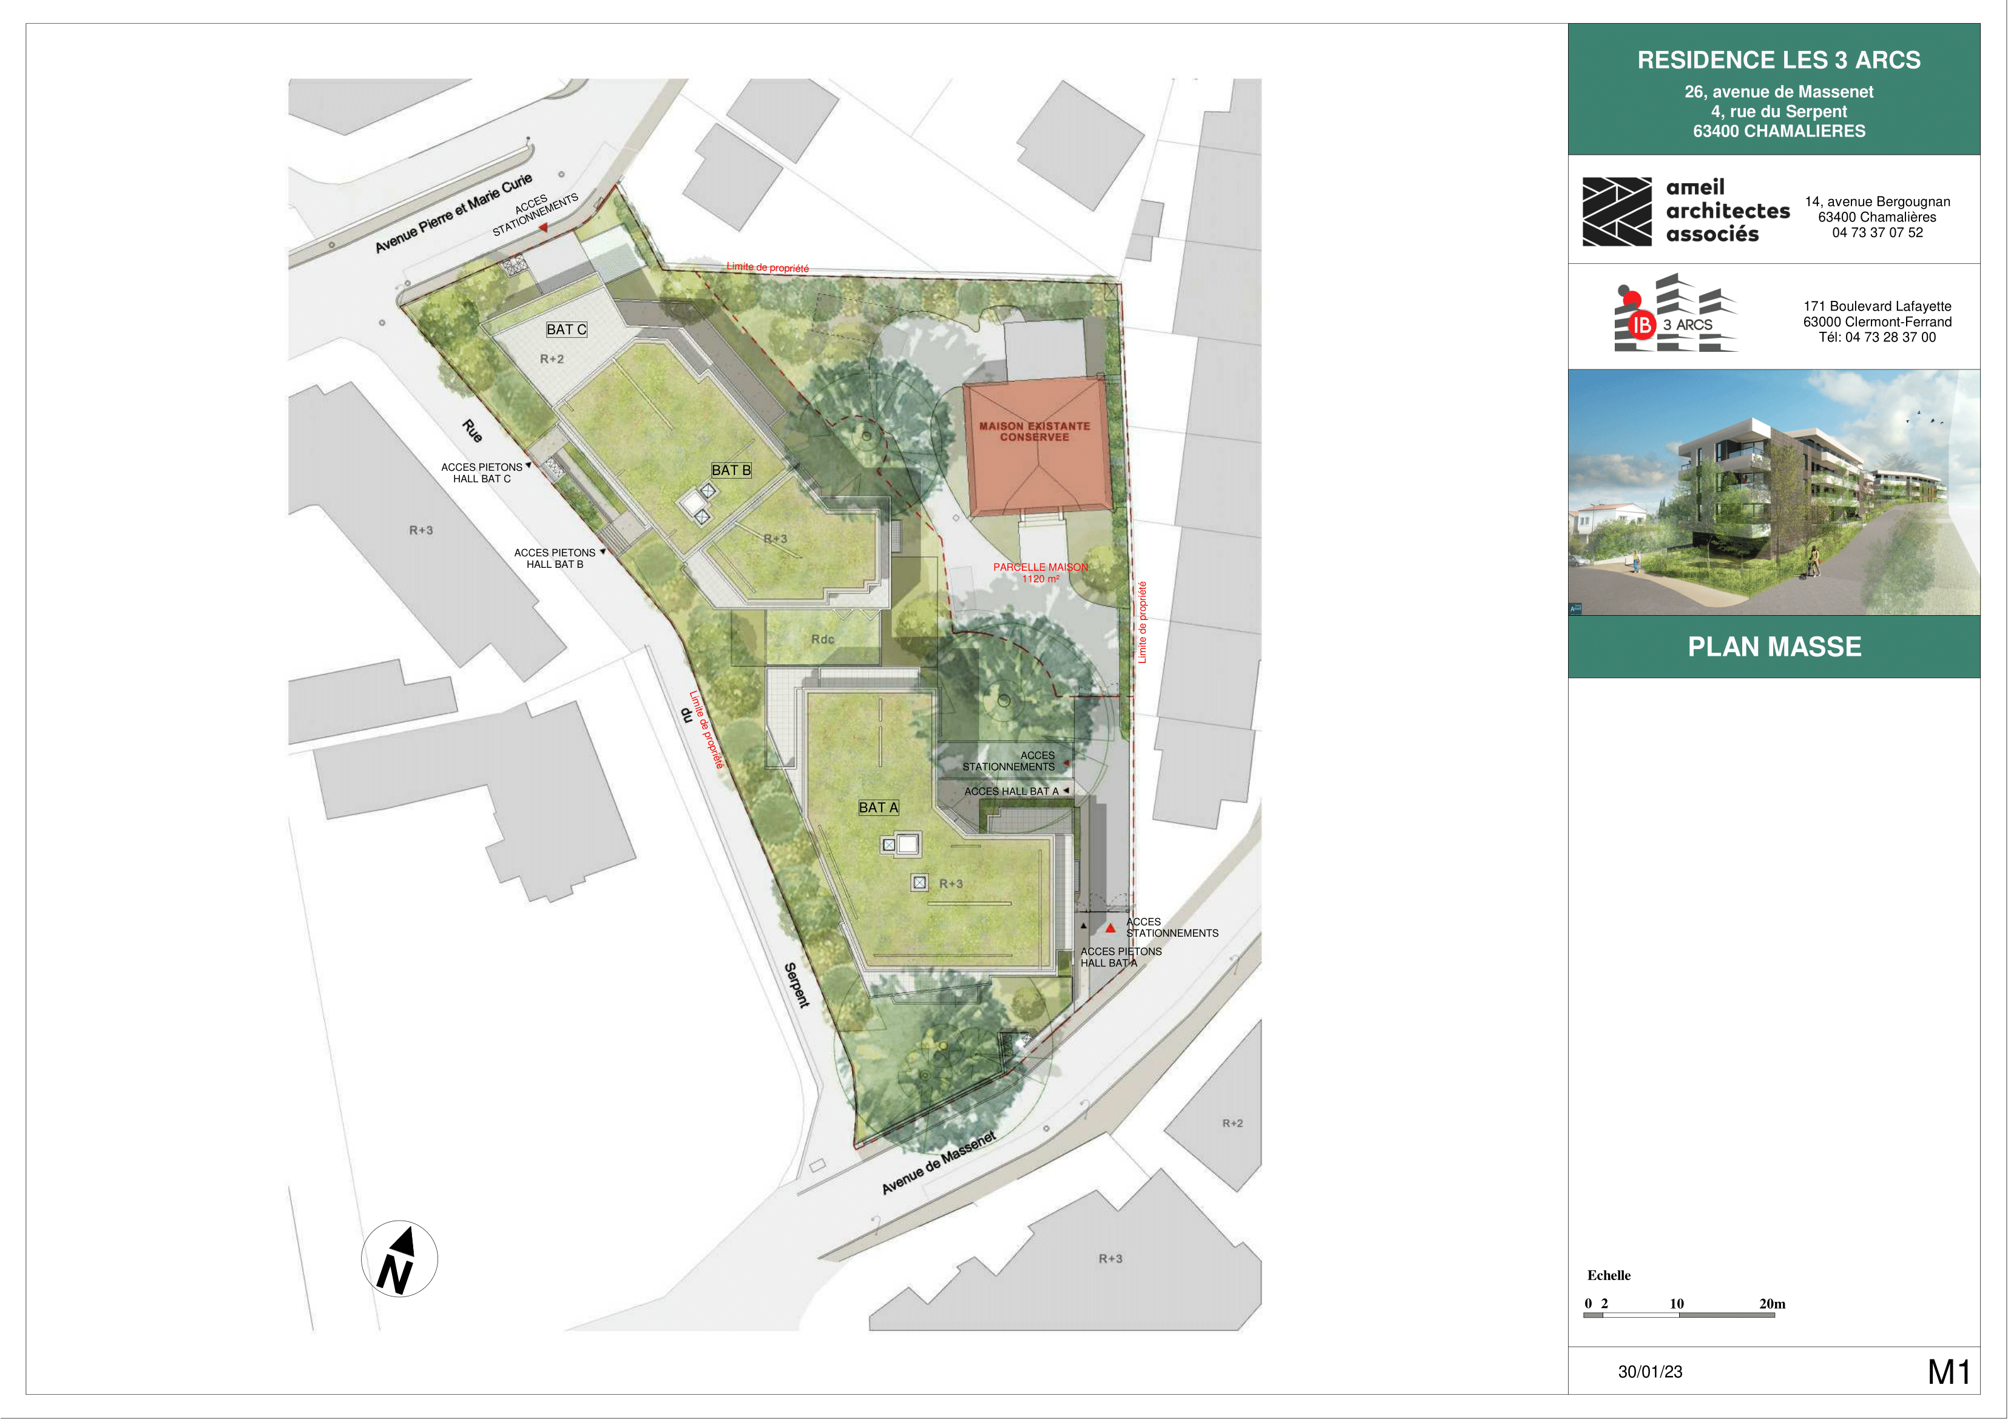Click red access triangle beside Avenue de Massenet
Screen dimensions: 2008x1419
(x=1110, y=929)
